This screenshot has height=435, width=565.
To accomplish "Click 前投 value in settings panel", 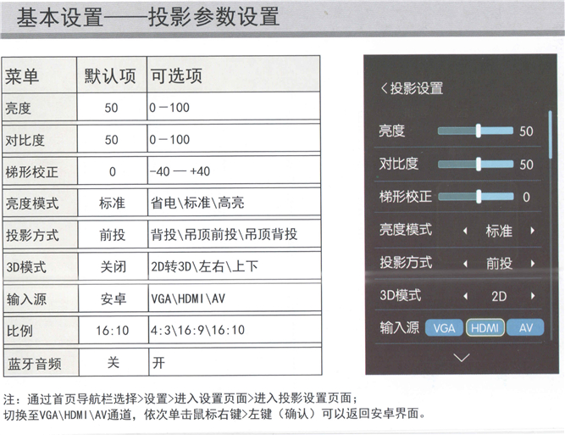I will click(x=499, y=264).
